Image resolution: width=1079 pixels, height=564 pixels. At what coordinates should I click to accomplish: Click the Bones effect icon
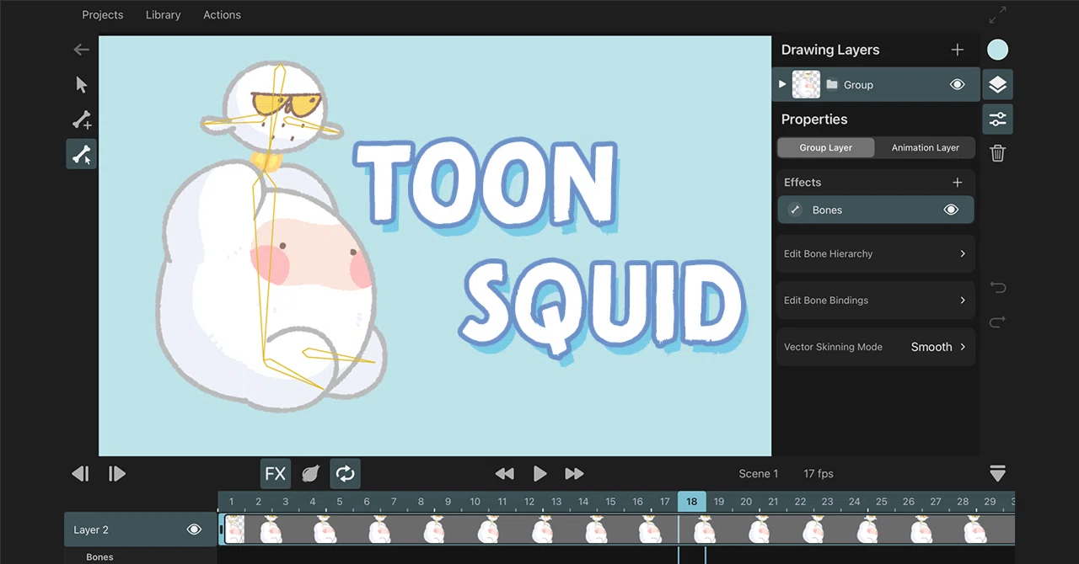click(795, 210)
